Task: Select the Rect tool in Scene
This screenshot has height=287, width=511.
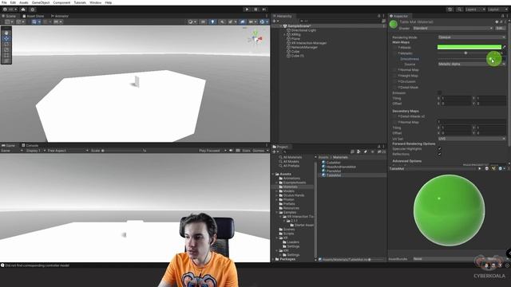Action: (x=6, y=55)
